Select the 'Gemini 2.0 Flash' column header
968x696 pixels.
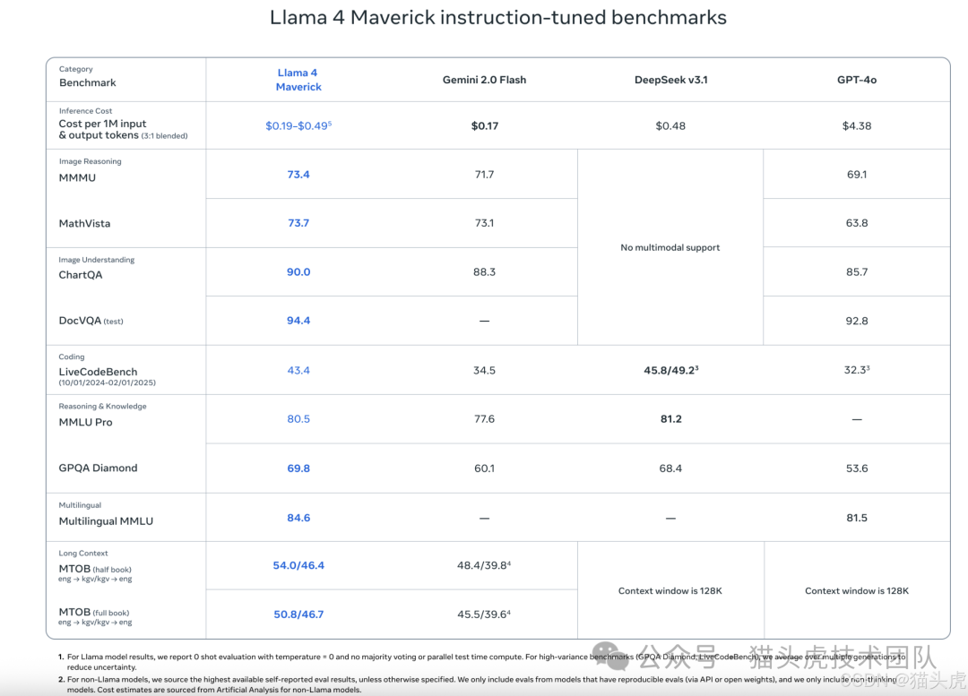pos(484,80)
